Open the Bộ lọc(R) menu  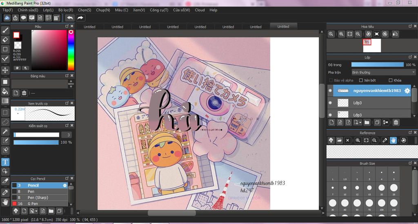point(66,10)
